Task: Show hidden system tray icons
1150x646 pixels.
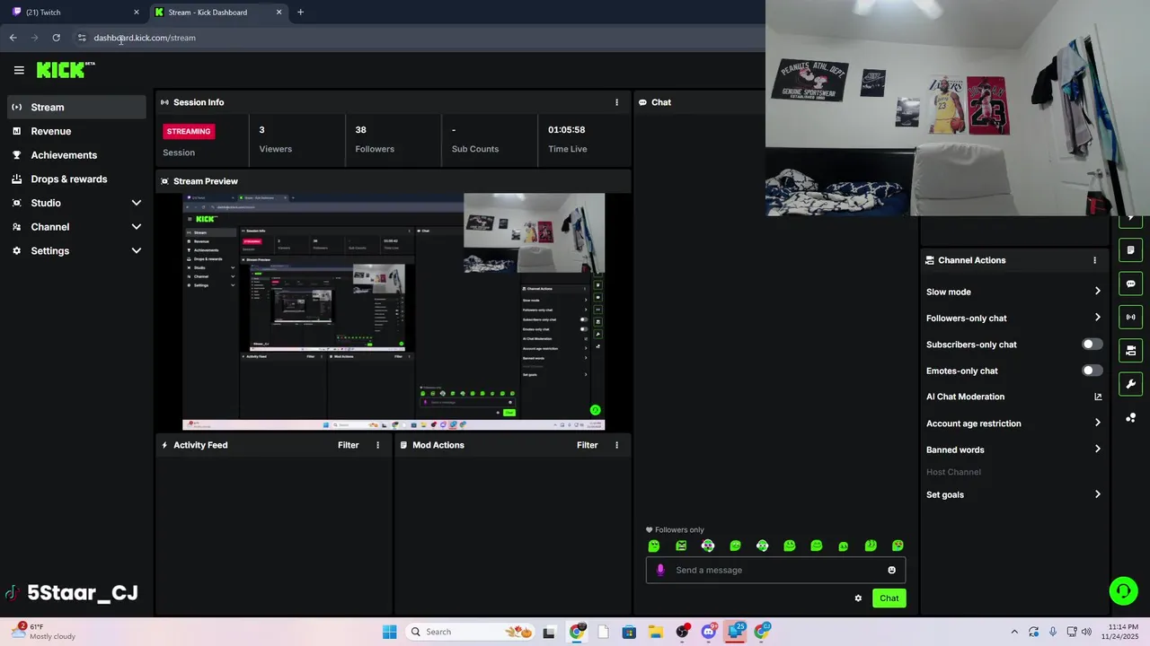Action: click(x=1014, y=632)
